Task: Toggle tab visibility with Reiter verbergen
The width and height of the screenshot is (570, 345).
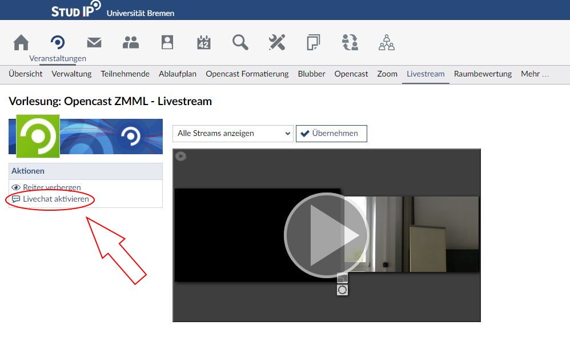Action: pyautogui.click(x=51, y=187)
